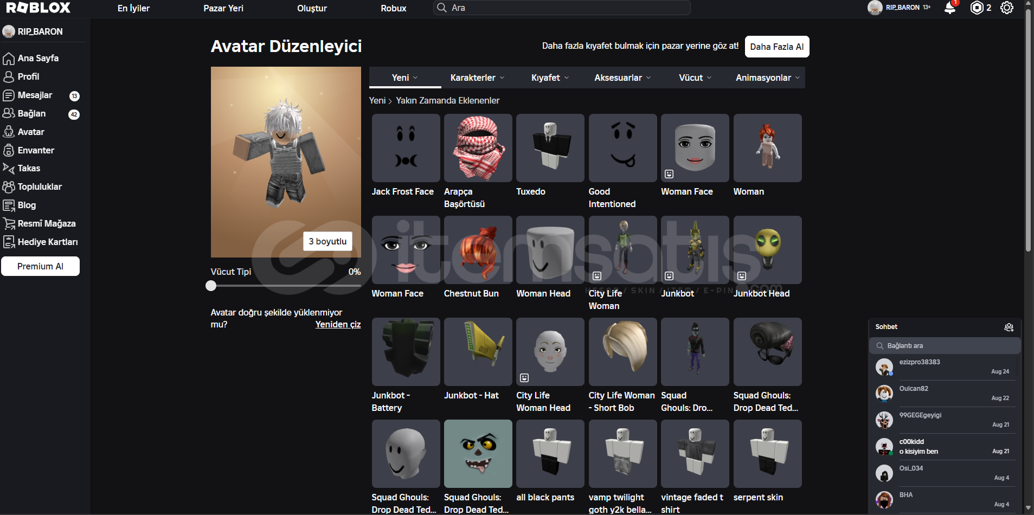This screenshot has height=515, width=1034.
Task: Click the Envanter backpack icon
Action: 9,150
